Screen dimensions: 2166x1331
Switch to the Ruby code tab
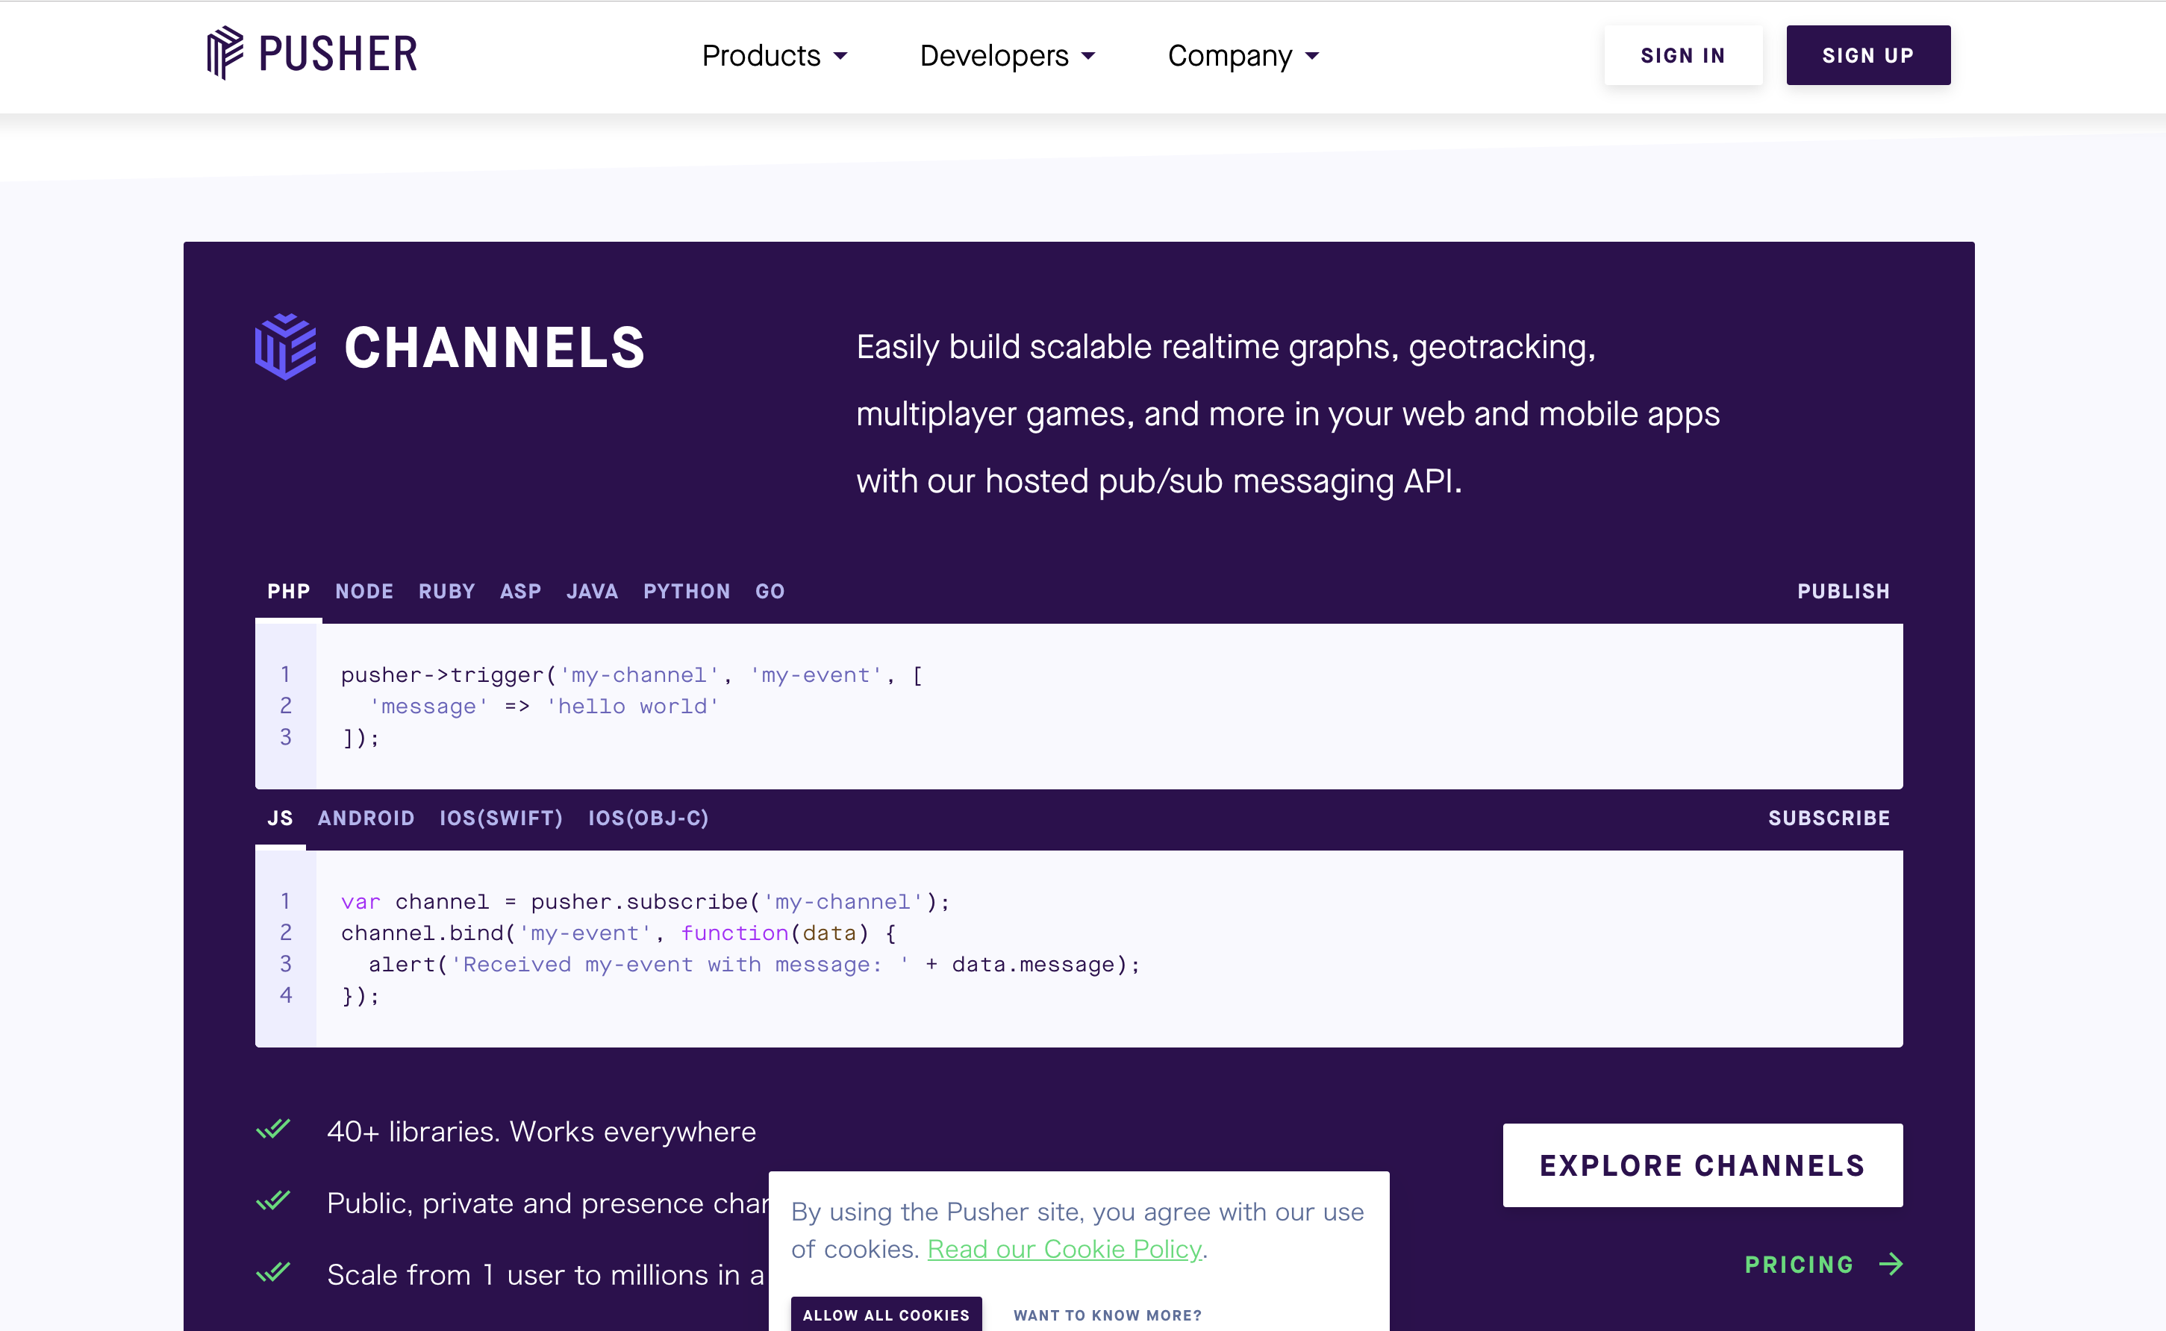[x=446, y=592]
